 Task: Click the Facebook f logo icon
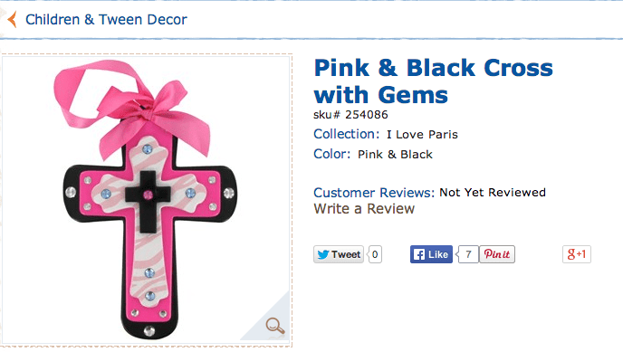(x=418, y=254)
